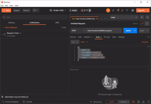Expand the Request Tests collection
The image size is (151, 104).
(2, 34)
